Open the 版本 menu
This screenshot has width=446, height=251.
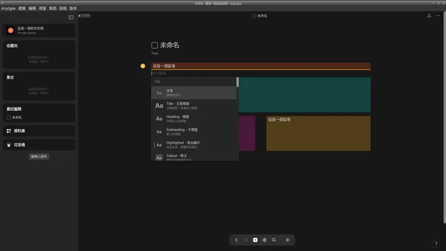coord(73,8)
